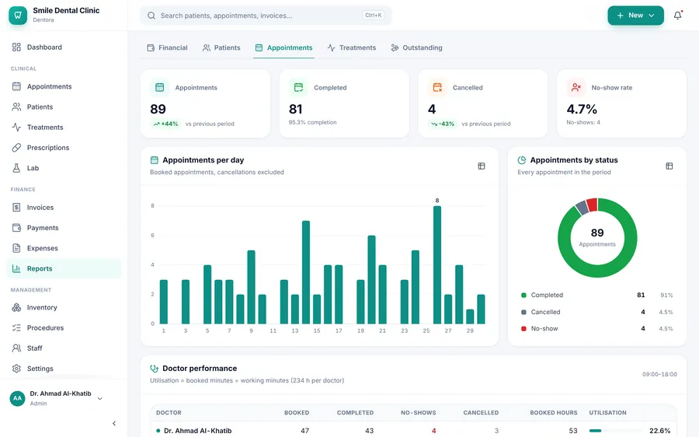The height and width of the screenshot is (437, 699).
Task: Click the Lab flask icon in sidebar
Action: click(16, 168)
